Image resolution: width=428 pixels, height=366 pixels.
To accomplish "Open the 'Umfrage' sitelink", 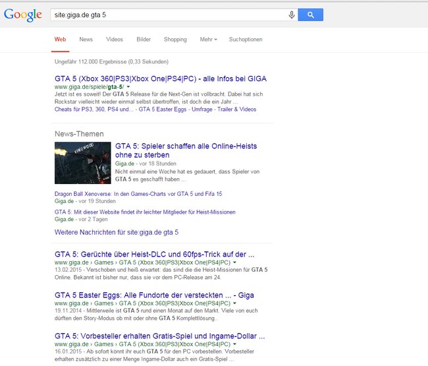I will 202,109.
